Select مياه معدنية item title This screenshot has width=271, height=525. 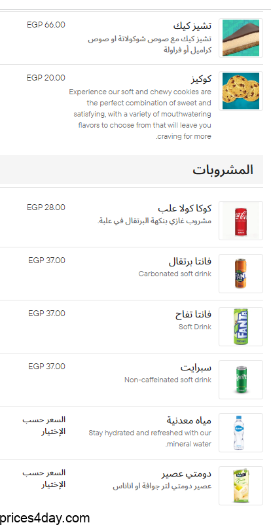[x=189, y=420]
